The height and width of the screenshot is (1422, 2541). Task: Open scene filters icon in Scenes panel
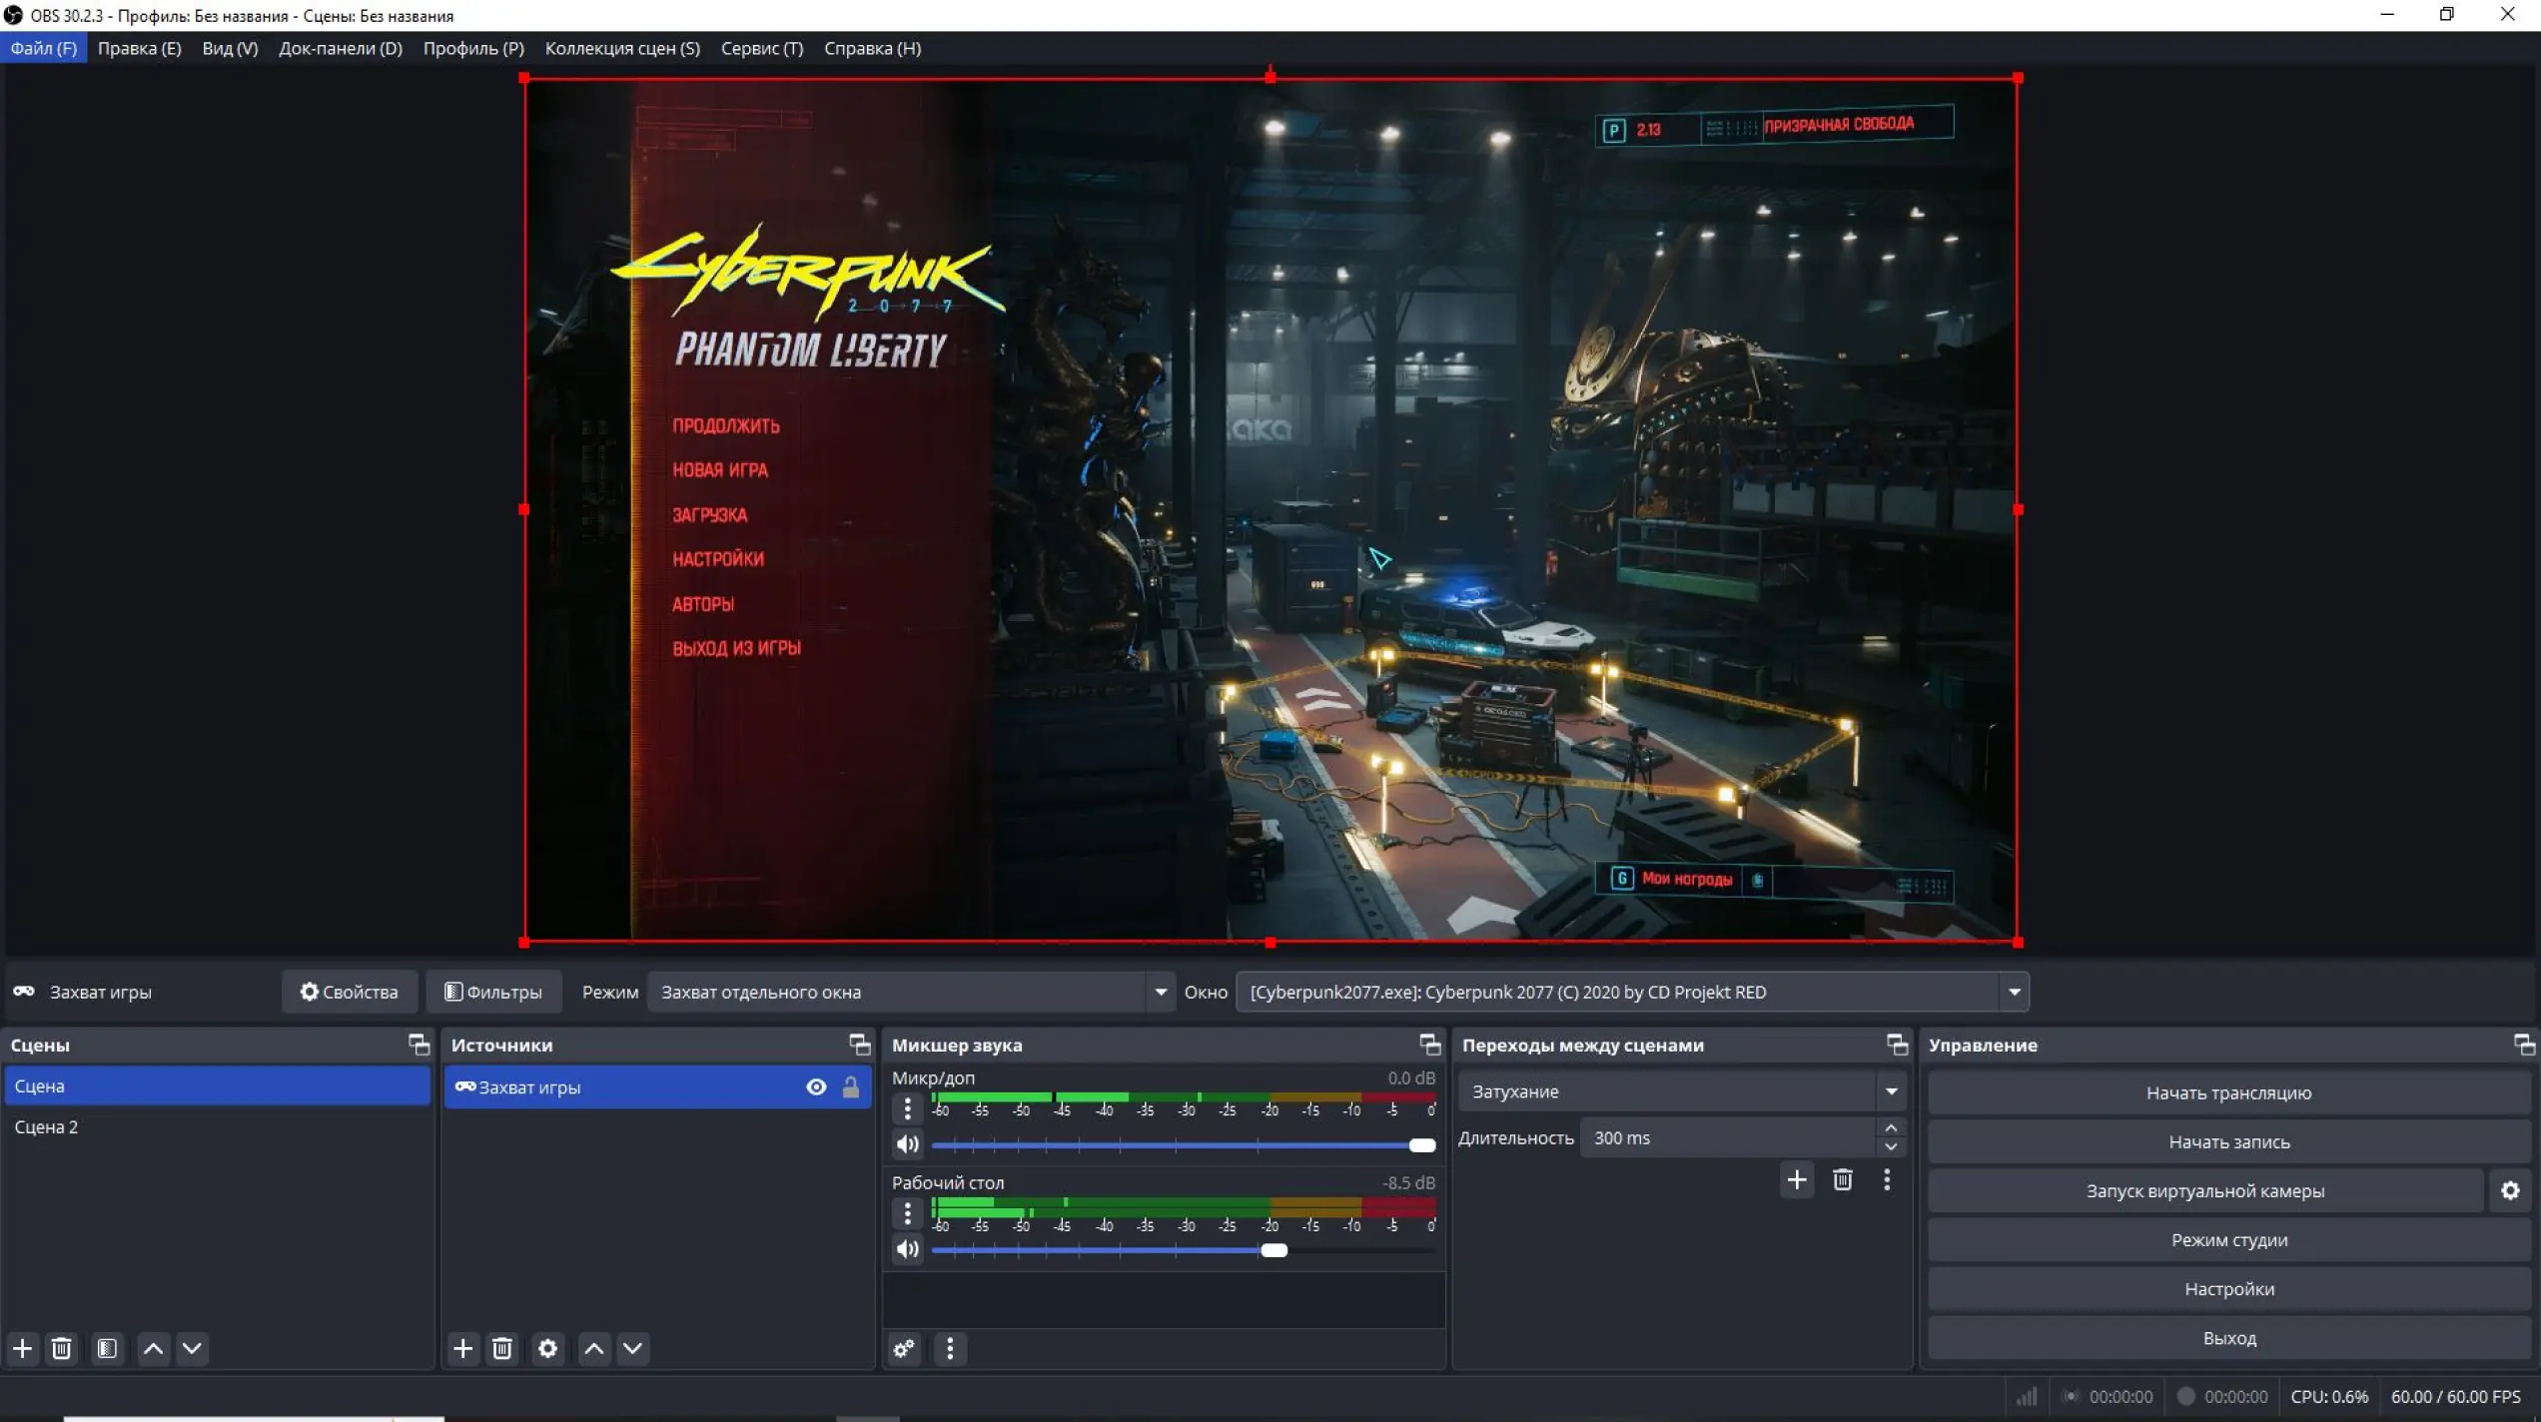107,1348
